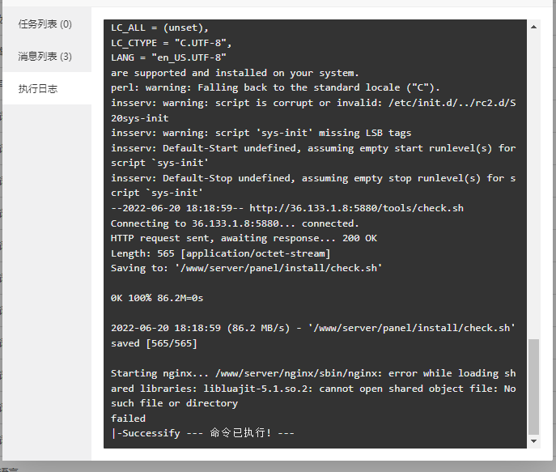Click the empty scrollbar track above the thumb
The width and height of the screenshot is (556, 472).
pyautogui.click(x=533, y=185)
